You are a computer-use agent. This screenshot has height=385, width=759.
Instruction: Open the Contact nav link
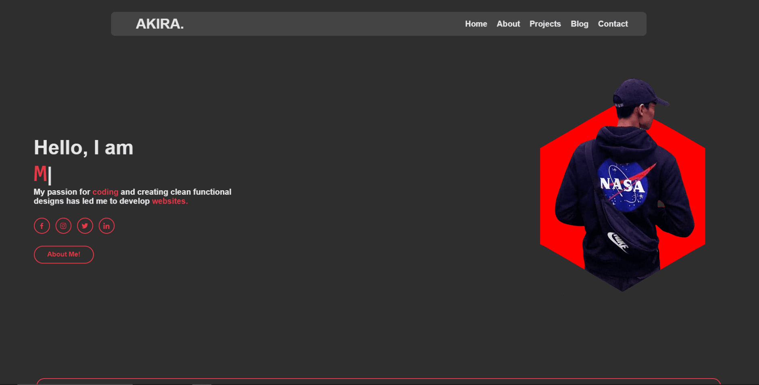pyautogui.click(x=613, y=24)
